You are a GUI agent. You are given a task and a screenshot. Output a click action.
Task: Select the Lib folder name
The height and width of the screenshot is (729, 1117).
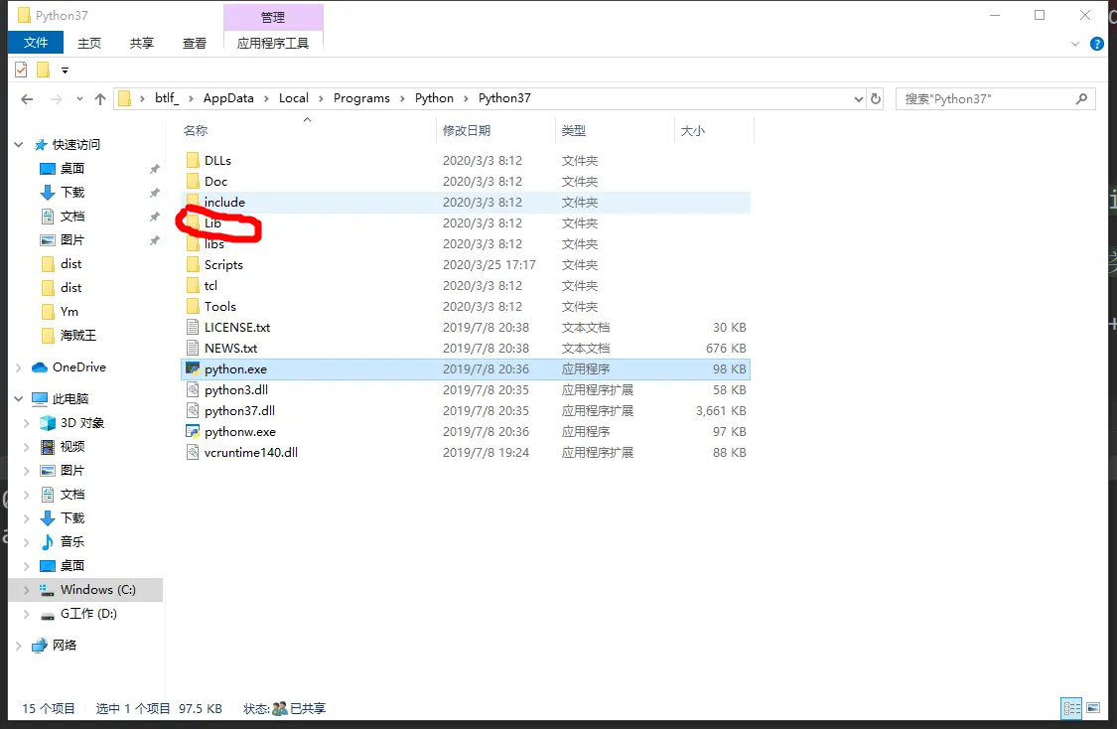click(x=213, y=223)
